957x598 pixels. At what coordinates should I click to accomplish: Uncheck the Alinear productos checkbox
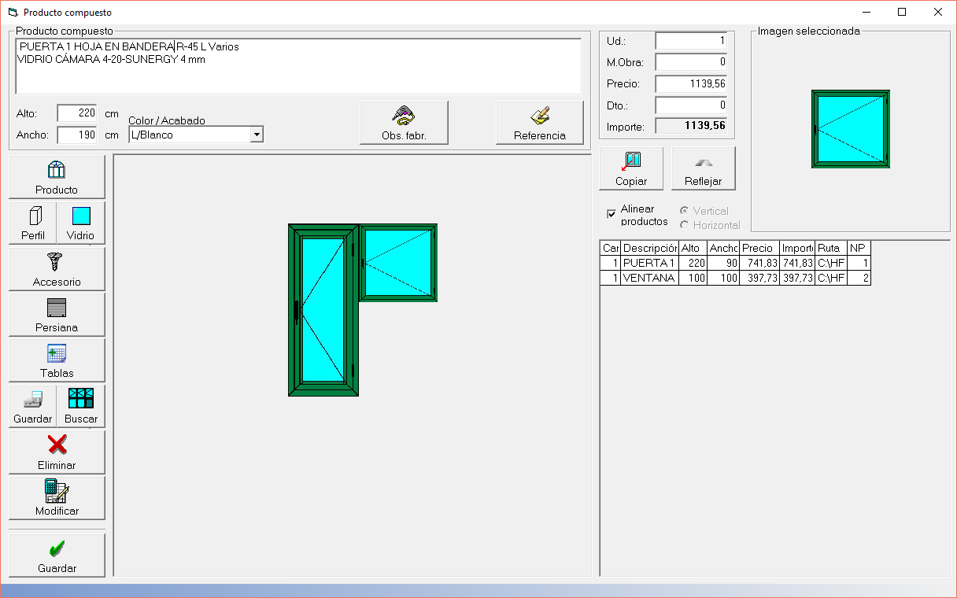coord(612,214)
